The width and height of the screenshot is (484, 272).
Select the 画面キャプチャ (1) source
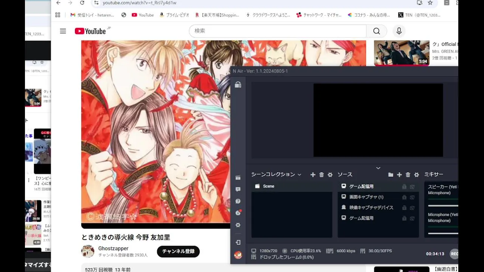[x=378, y=197]
